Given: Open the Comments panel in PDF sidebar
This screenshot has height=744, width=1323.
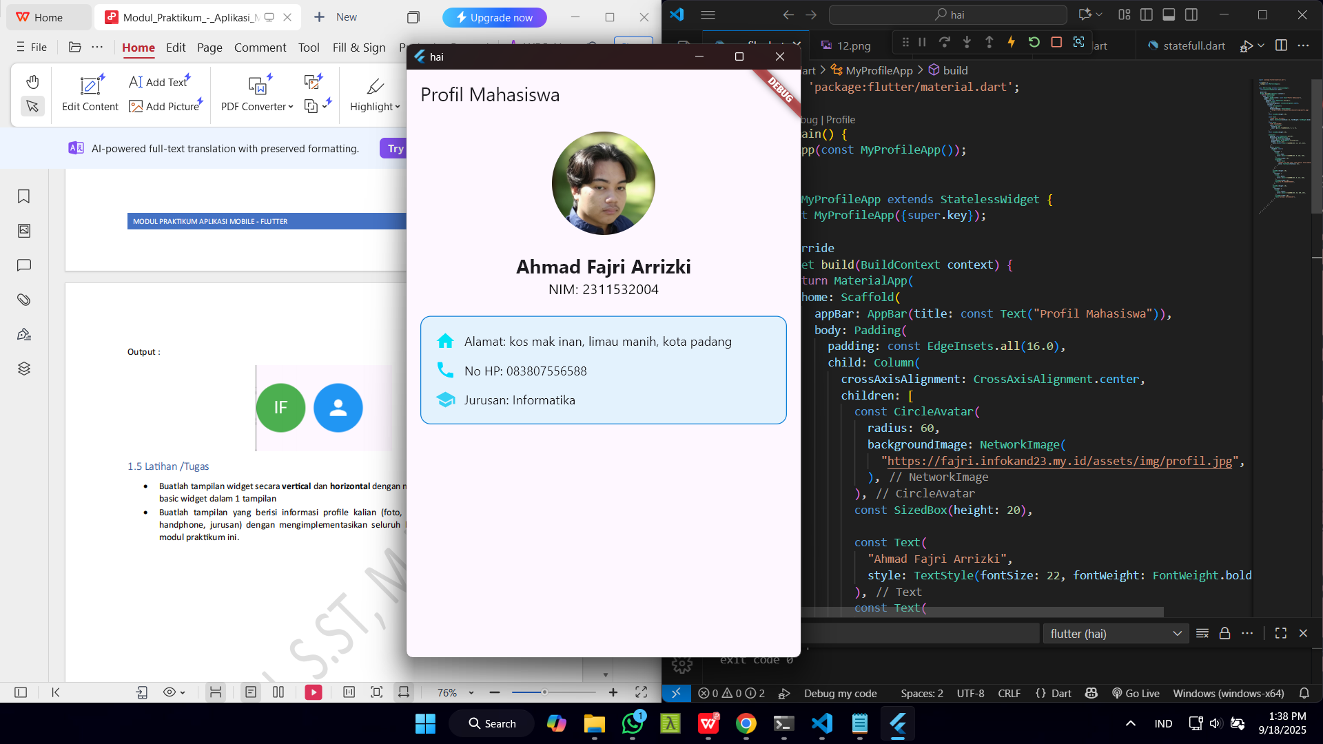Looking at the screenshot, I should 24,265.
